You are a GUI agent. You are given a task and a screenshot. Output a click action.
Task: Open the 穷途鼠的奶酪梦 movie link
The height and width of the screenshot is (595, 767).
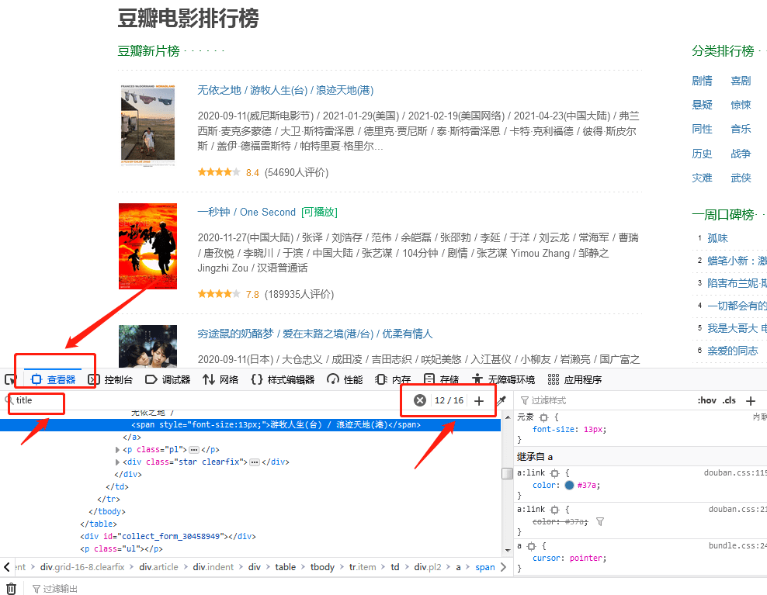[x=315, y=334]
